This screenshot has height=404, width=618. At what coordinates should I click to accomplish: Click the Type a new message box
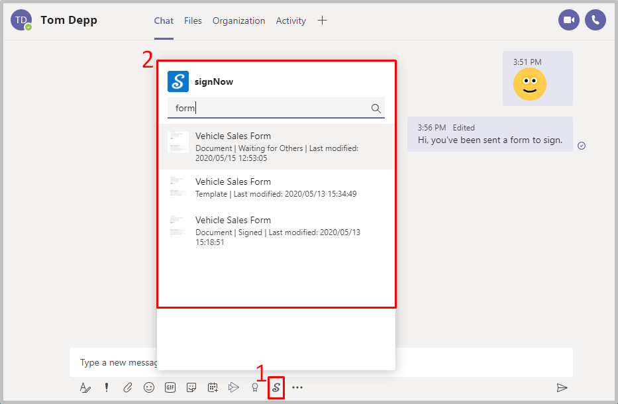[x=321, y=362]
